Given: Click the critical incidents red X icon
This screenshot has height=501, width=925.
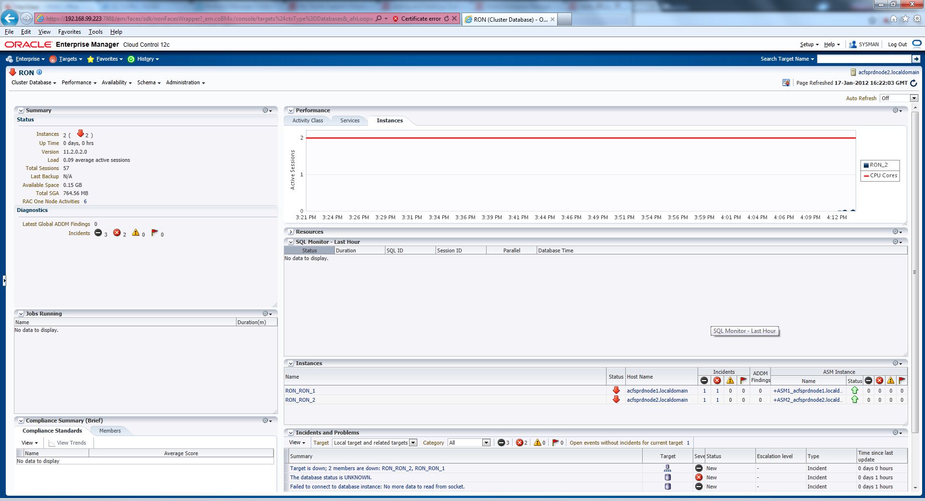Looking at the screenshot, I should pyautogui.click(x=117, y=233).
